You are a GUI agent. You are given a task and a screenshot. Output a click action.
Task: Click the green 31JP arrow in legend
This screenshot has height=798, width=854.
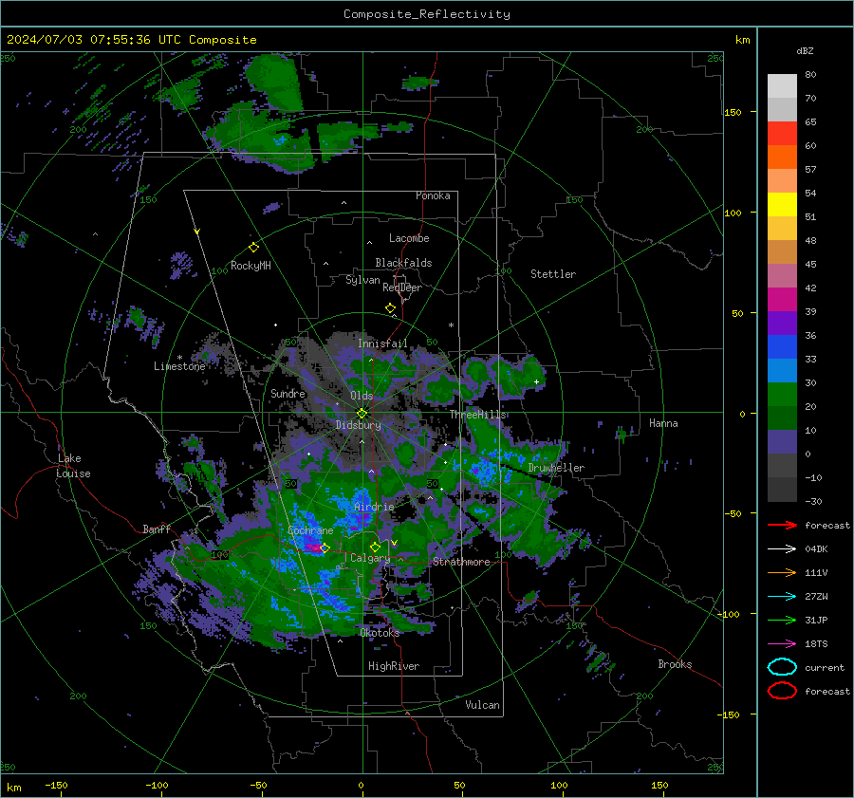pos(782,620)
